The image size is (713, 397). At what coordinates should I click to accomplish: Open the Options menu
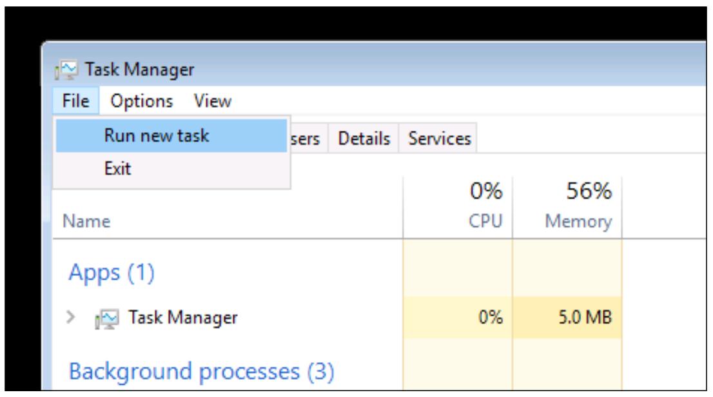141,101
